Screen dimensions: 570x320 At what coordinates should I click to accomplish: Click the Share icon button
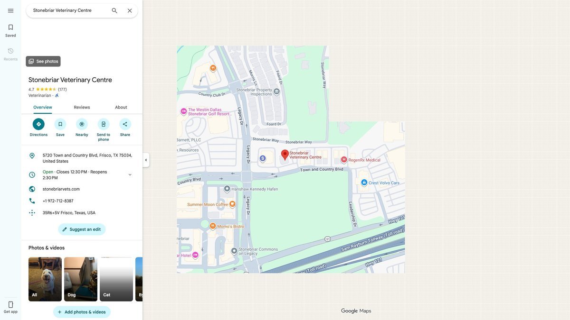pyautogui.click(x=125, y=124)
